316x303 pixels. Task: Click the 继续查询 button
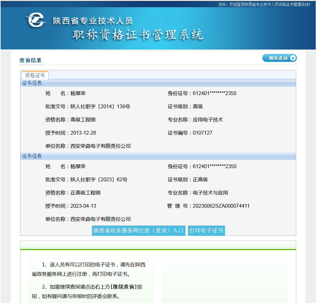click(x=279, y=58)
